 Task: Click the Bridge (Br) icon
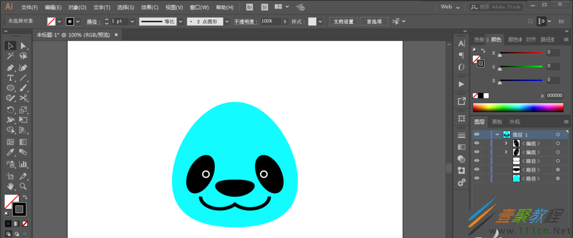pos(250,7)
